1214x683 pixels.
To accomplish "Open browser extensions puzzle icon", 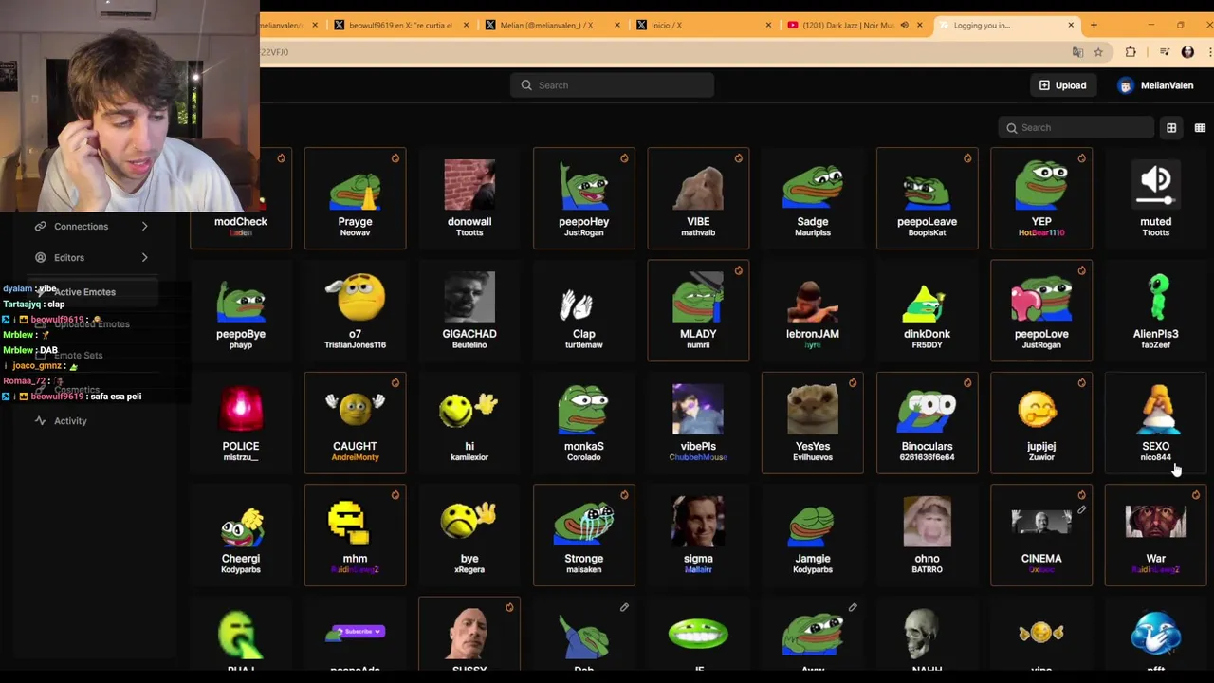I will (x=1131, y=52).
